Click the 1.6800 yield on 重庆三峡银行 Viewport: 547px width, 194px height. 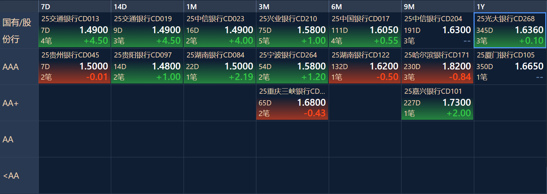click(x=311, y=103)
